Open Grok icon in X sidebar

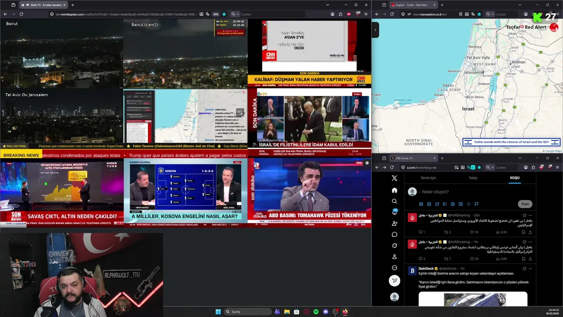click(x=395, y=245)
